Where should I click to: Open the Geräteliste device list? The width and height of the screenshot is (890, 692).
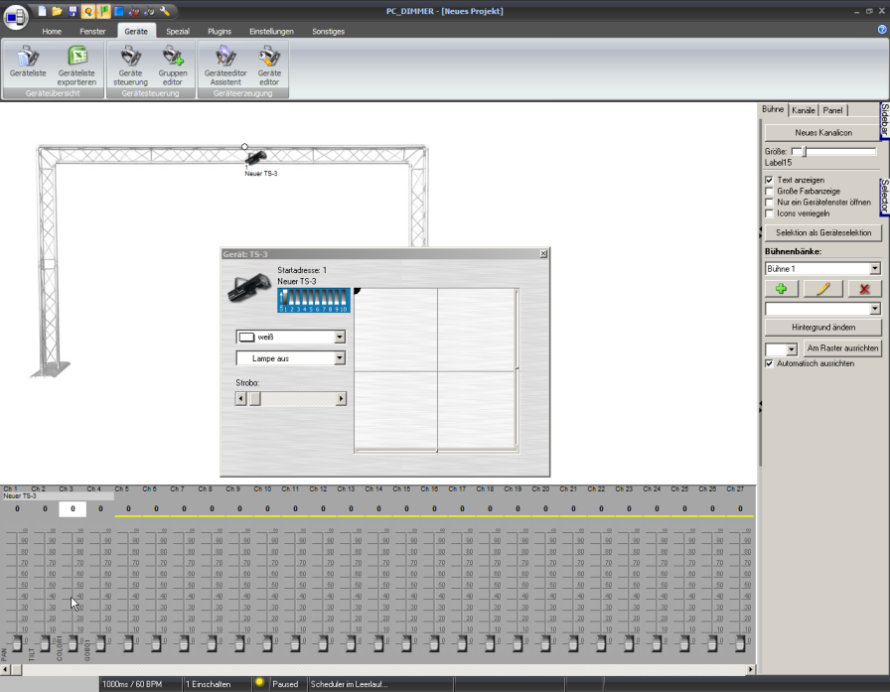(28, 64)
